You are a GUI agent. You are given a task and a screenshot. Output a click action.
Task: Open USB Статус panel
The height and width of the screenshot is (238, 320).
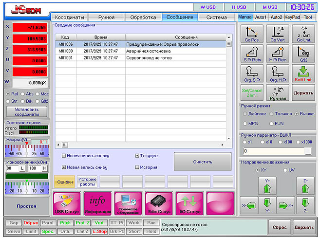(x=67, y=203)
